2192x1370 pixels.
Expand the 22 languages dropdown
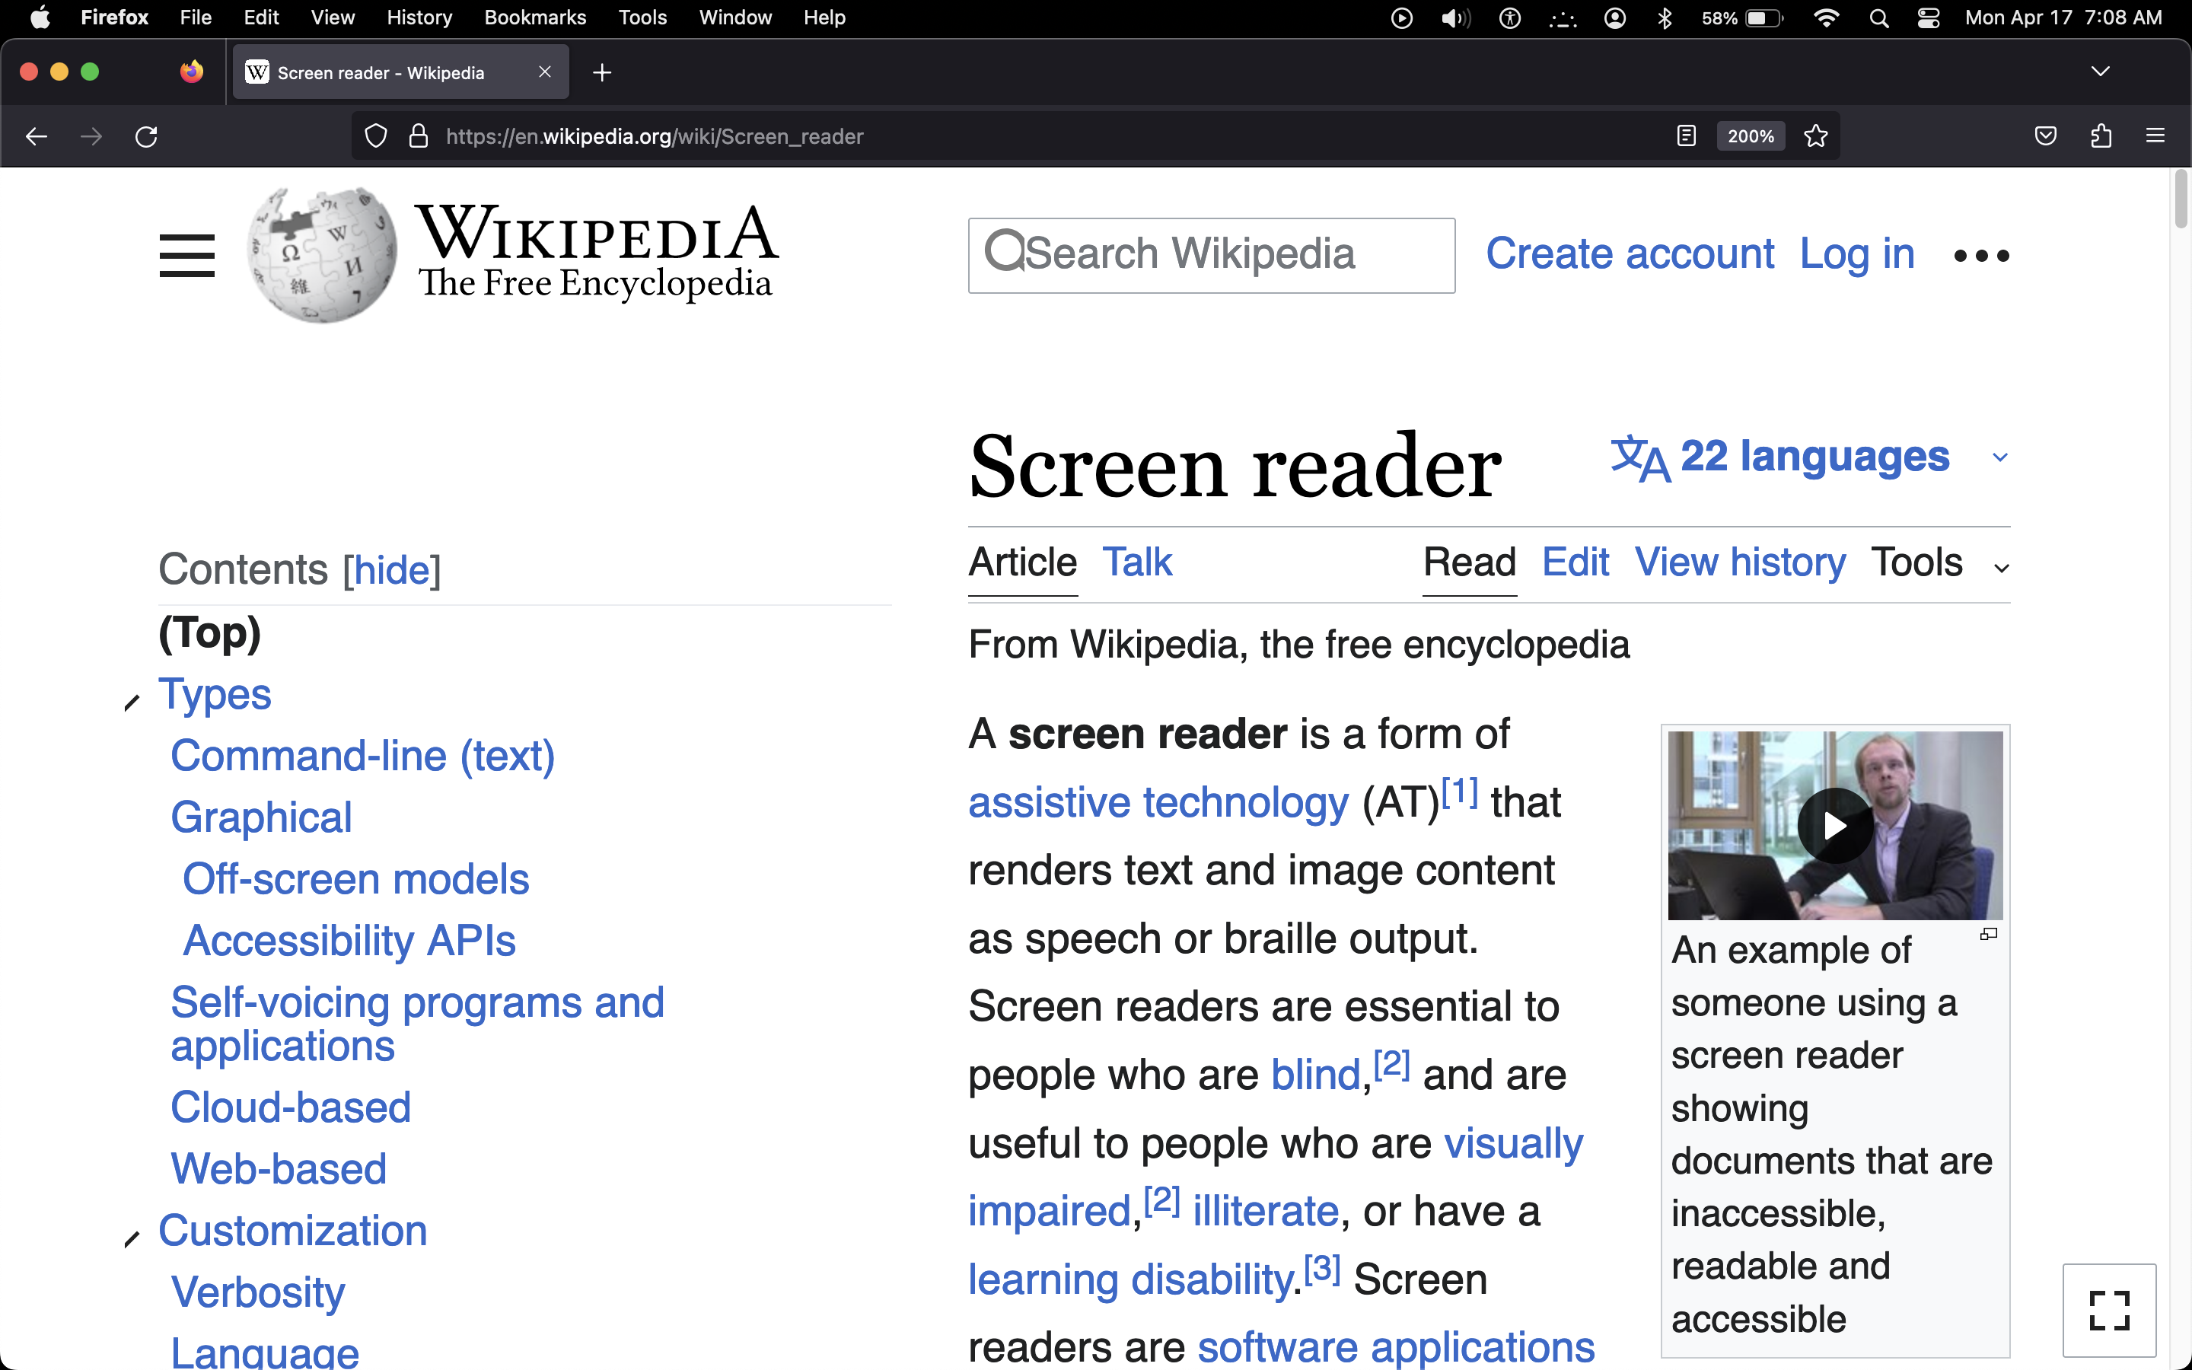tap(1810, 457)
